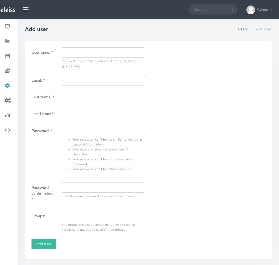Open the list sheet sidebar icon
This screenshot has height=265, width=279.
[7, 56]
